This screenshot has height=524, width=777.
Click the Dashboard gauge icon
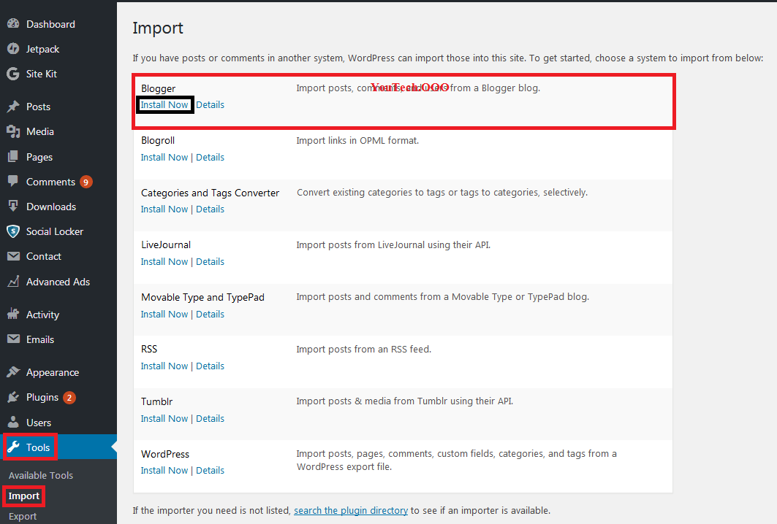click(13, 24)
